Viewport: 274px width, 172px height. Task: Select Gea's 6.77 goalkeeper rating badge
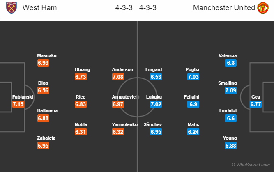(256, 104)
